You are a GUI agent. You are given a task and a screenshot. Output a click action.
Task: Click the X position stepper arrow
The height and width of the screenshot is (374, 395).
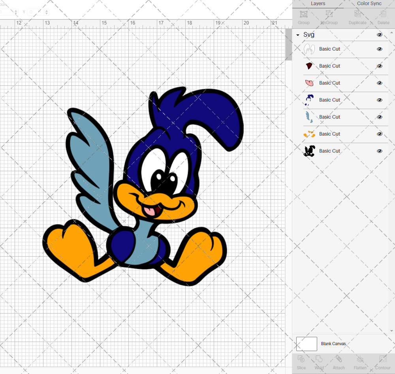16,12
